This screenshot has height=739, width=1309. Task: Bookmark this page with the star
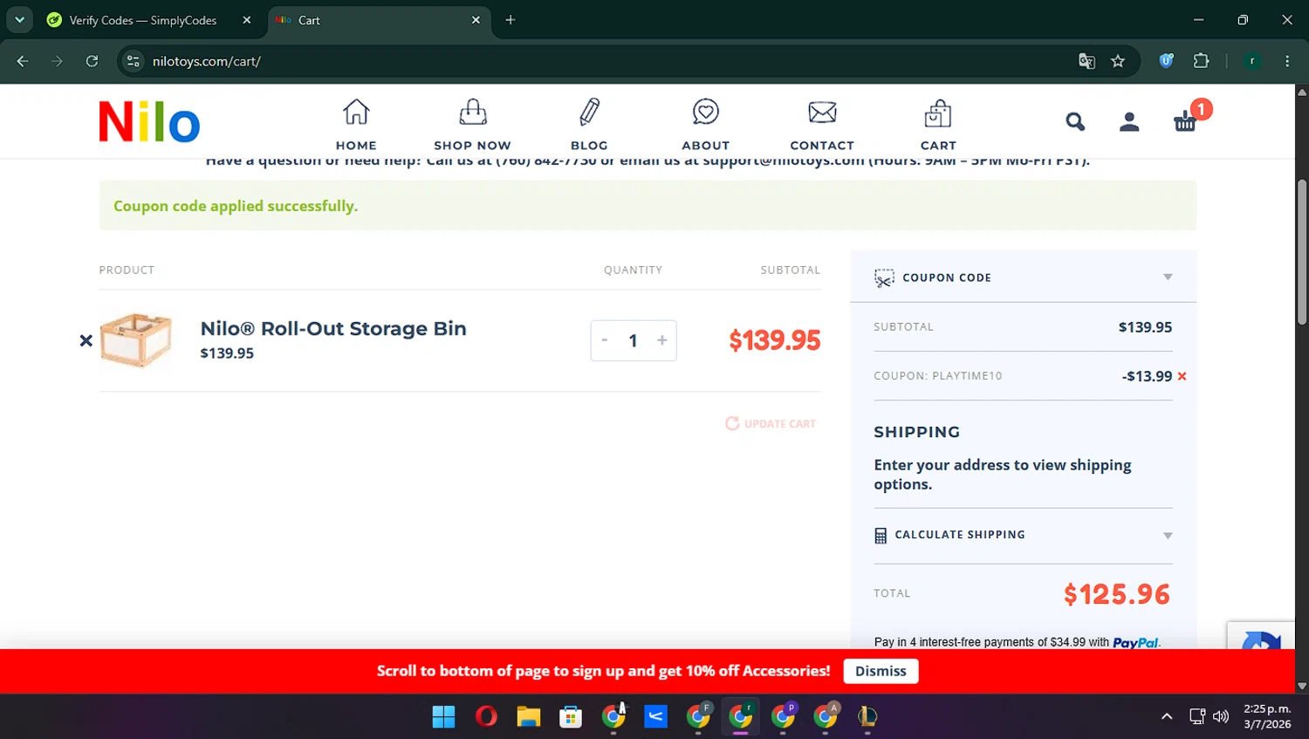(1118, 61)
